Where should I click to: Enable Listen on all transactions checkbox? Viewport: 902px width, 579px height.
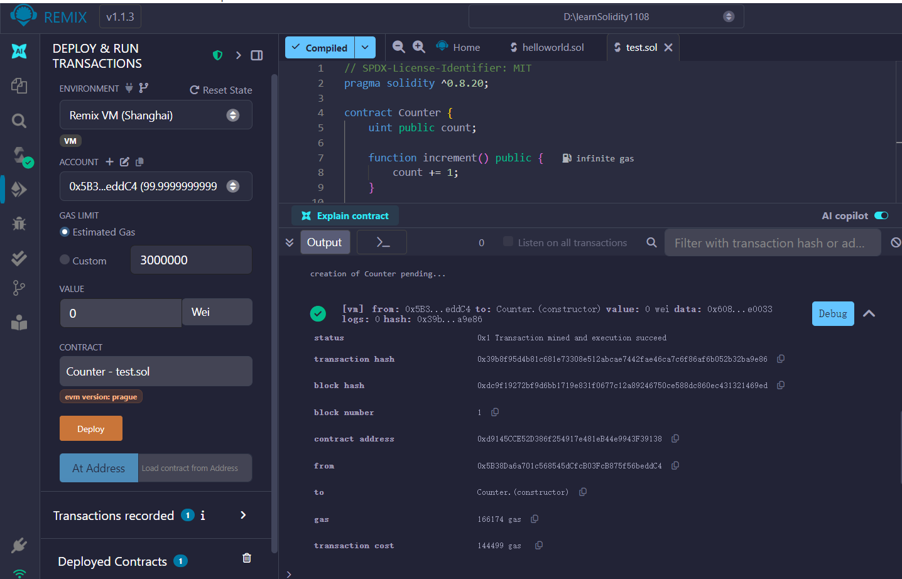click(x=508, y=242)
